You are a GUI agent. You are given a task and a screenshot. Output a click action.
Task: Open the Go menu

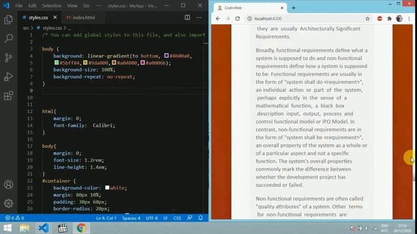pyautogui.click(x=86, y=6)
